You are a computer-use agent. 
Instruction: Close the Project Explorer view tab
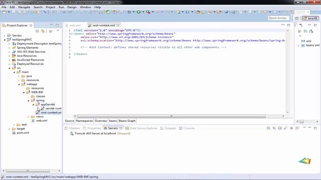point(31,25)
